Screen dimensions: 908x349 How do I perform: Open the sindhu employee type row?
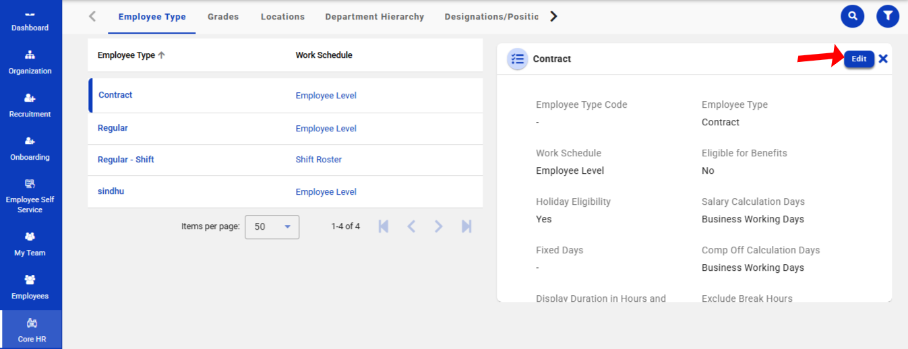click(111, 191)
